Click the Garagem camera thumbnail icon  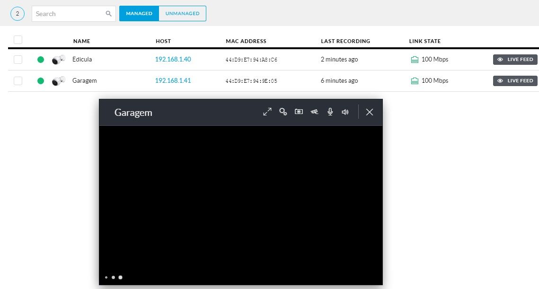tap(58, 81)
